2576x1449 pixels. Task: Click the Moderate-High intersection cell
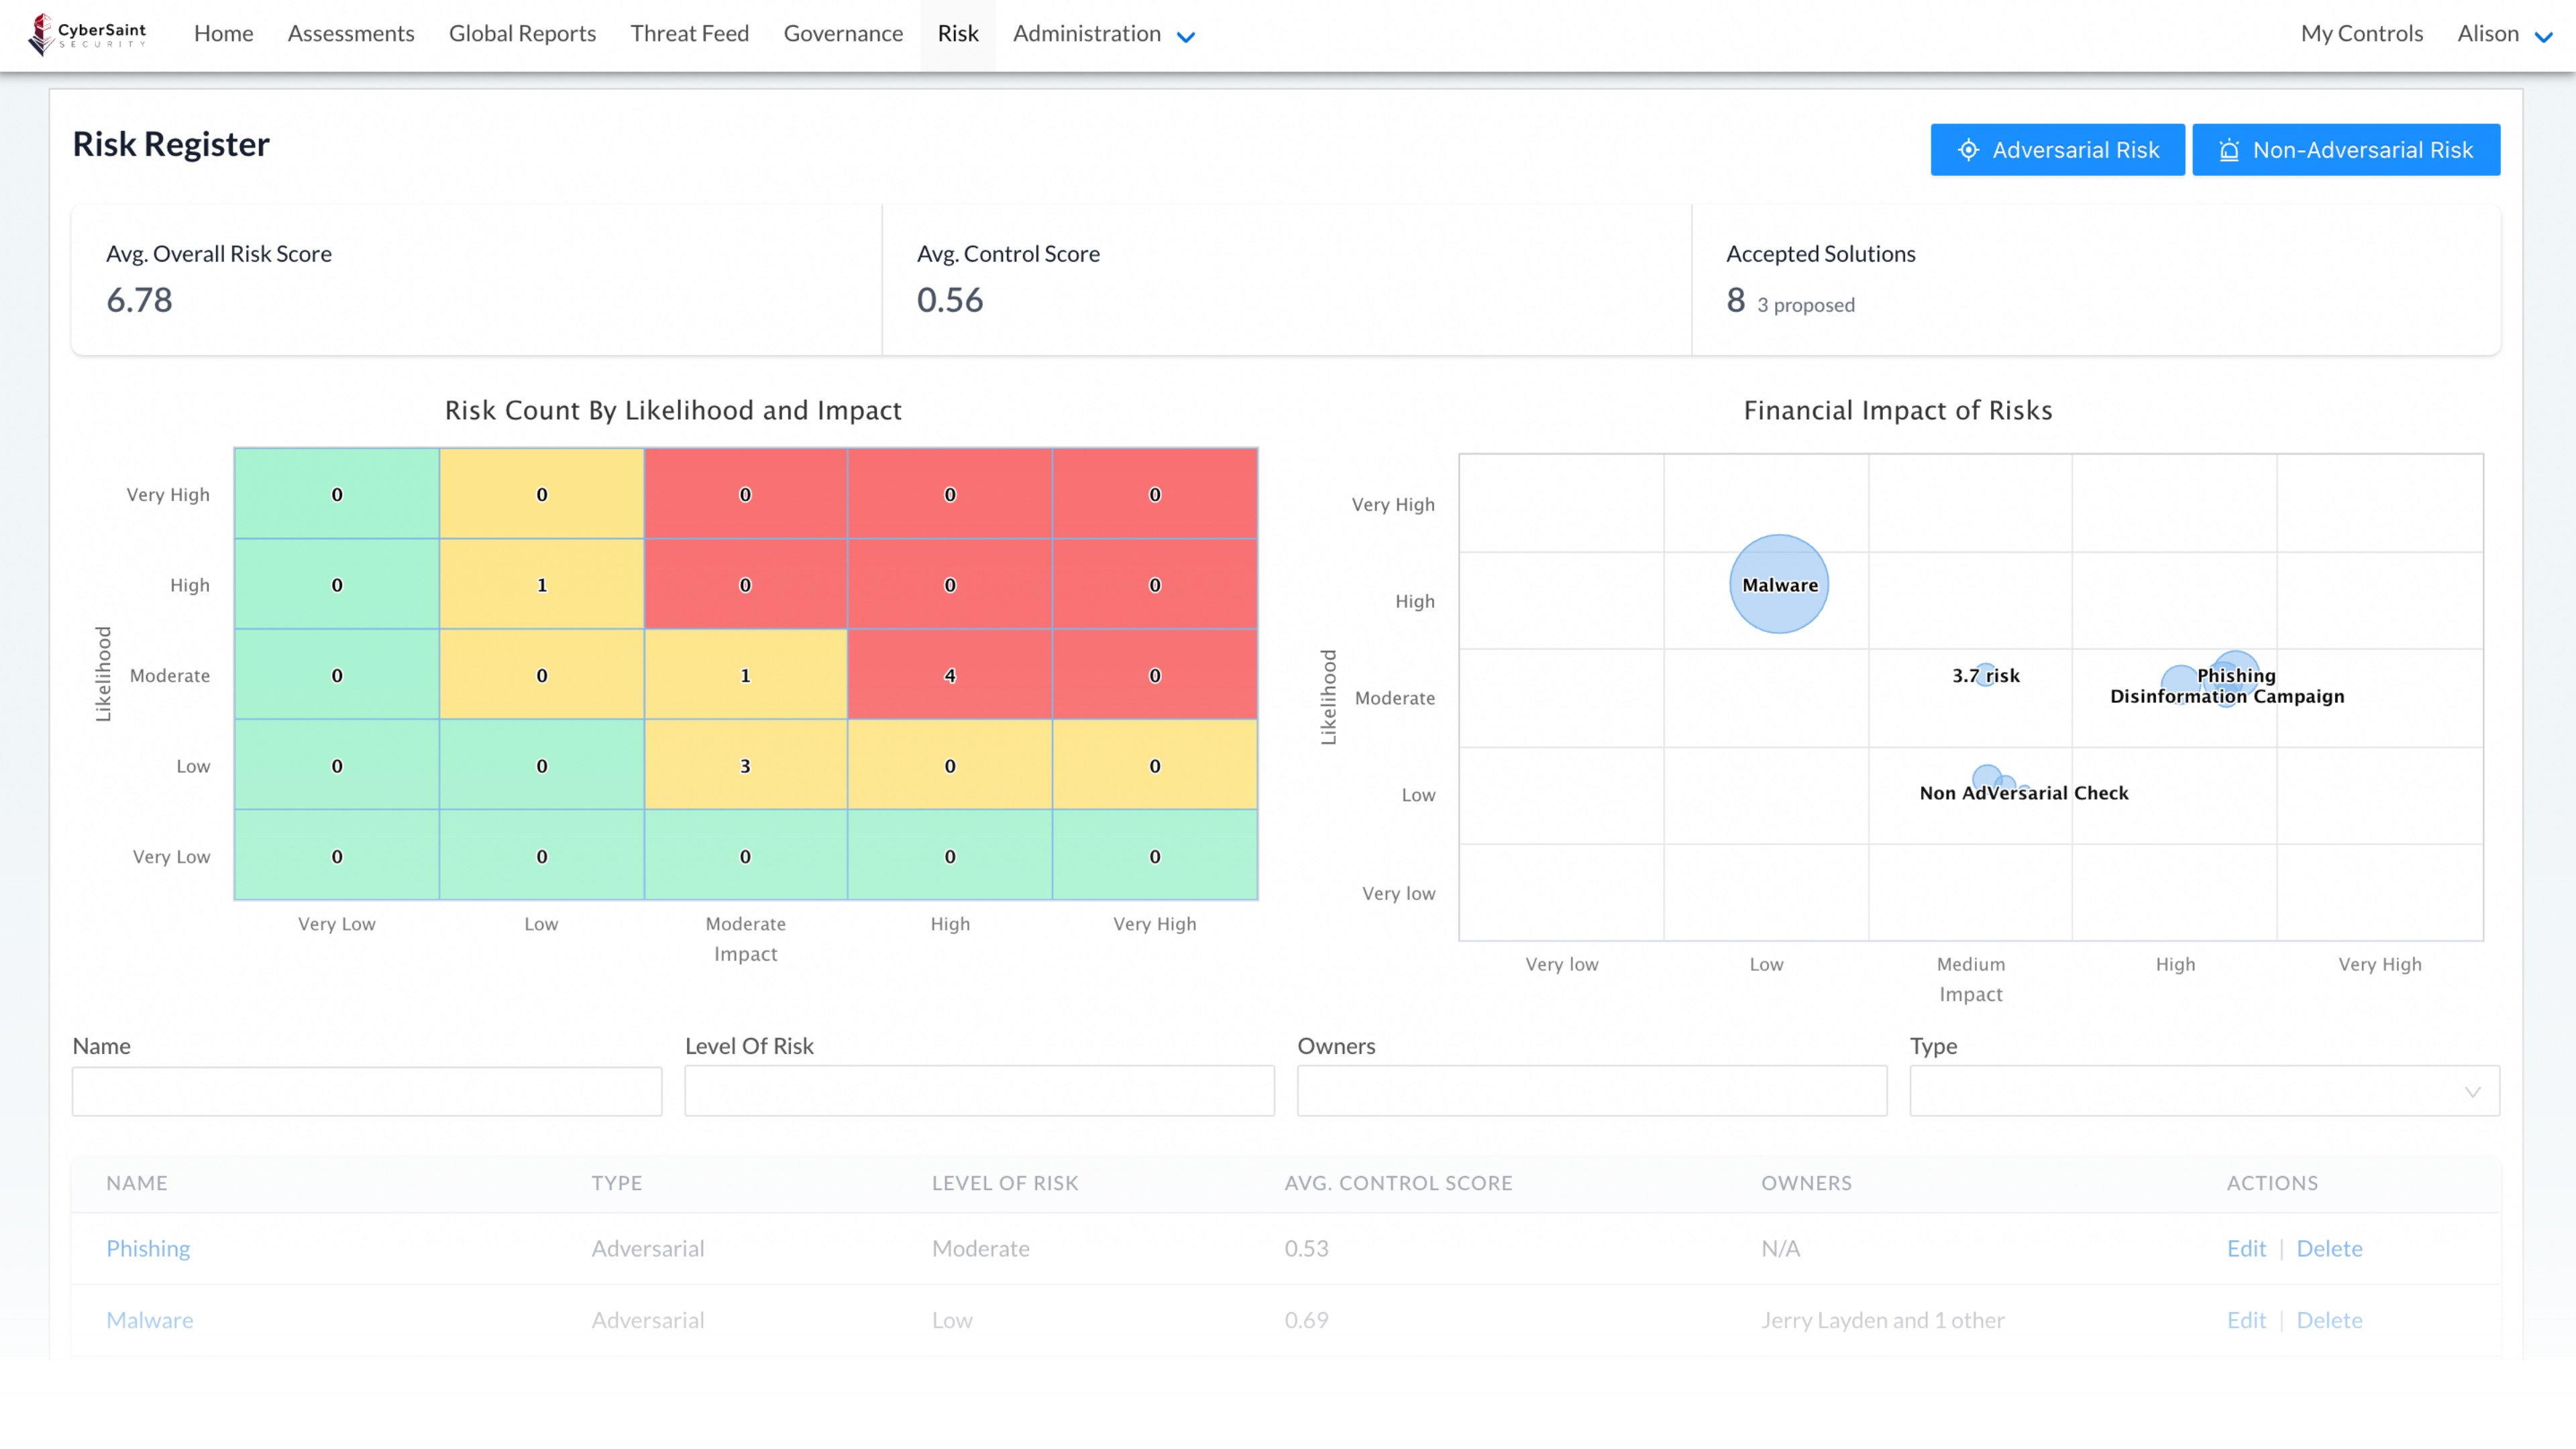pyautogui.click(x=950, y=674)
